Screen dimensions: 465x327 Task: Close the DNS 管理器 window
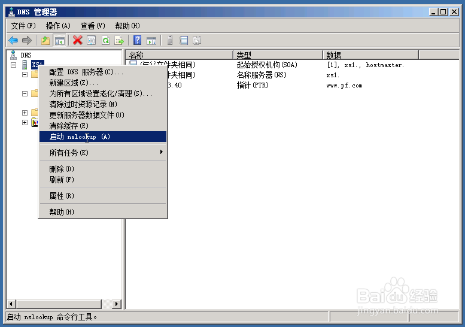[x=454, y=12]
